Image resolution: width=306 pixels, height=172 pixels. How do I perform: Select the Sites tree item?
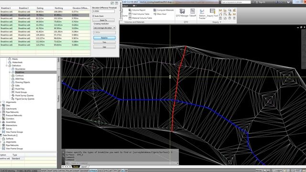point(8,106)
